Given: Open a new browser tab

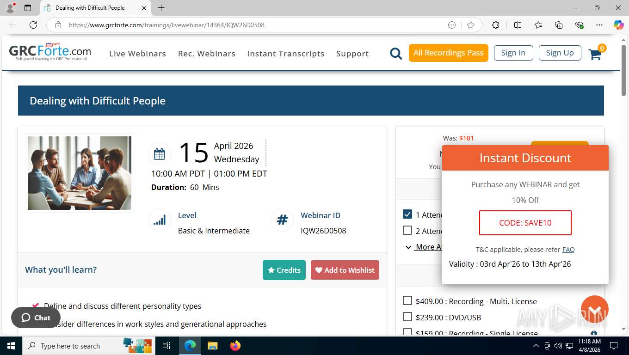Looking at the screenshot, I should pos(161,8).
